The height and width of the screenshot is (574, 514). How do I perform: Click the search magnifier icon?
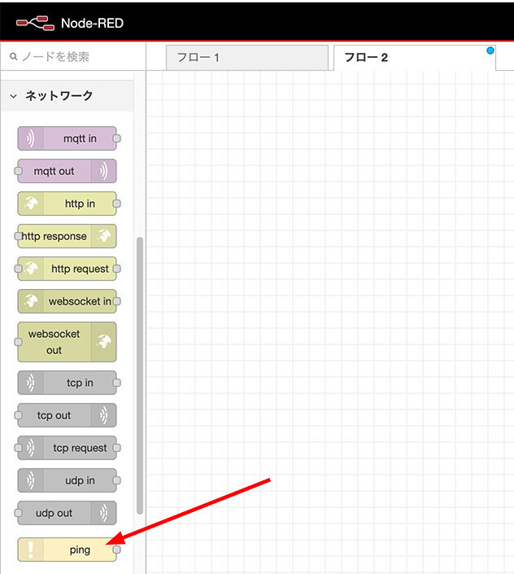tap(14, 57)
